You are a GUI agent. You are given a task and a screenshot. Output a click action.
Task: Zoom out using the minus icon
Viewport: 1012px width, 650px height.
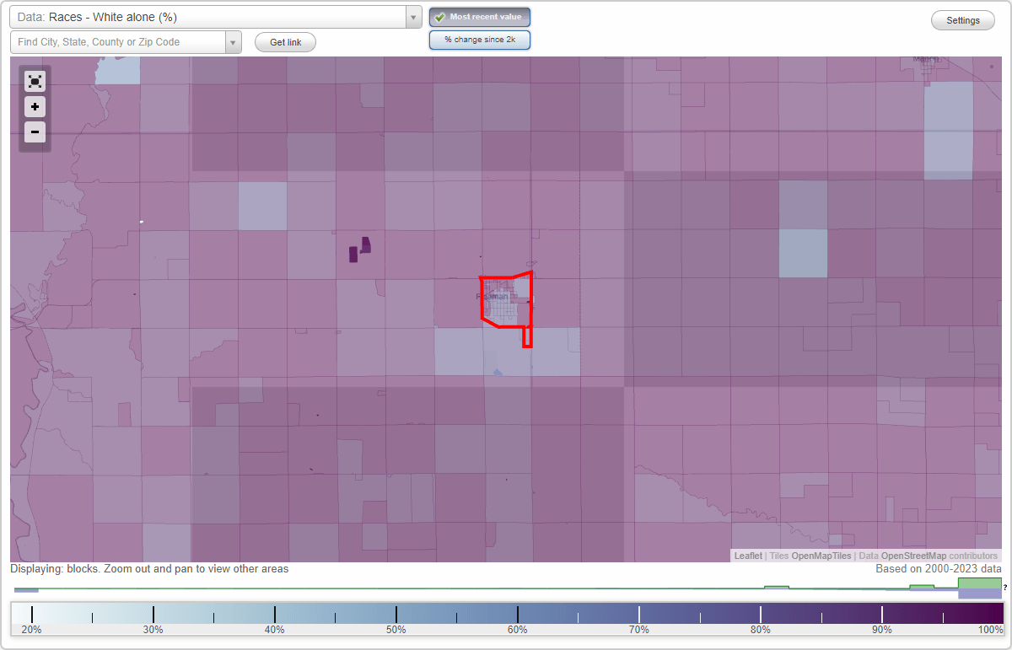point(35,132)
